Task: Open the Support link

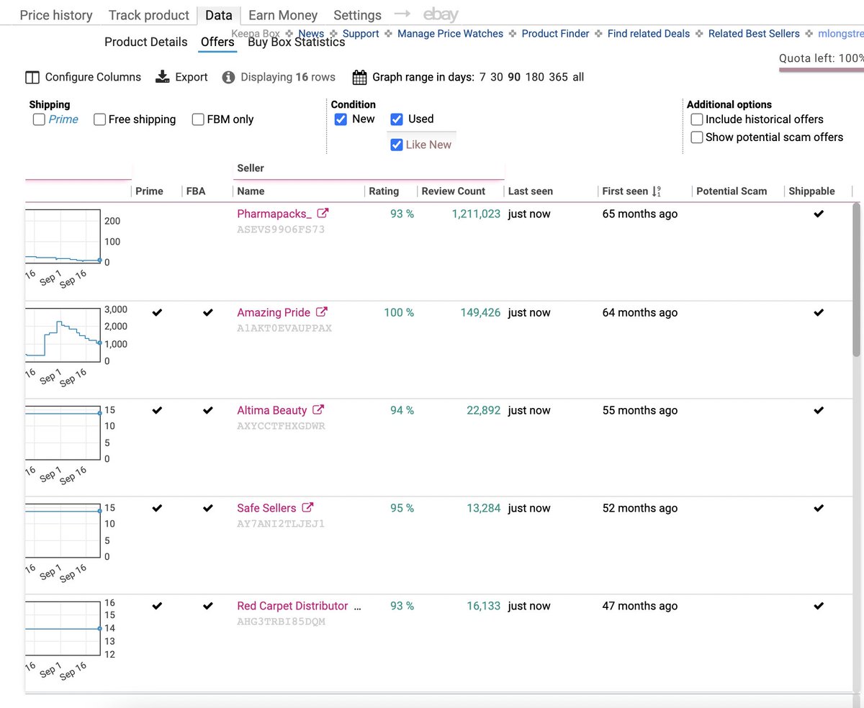Action: [x=361, y=34]
